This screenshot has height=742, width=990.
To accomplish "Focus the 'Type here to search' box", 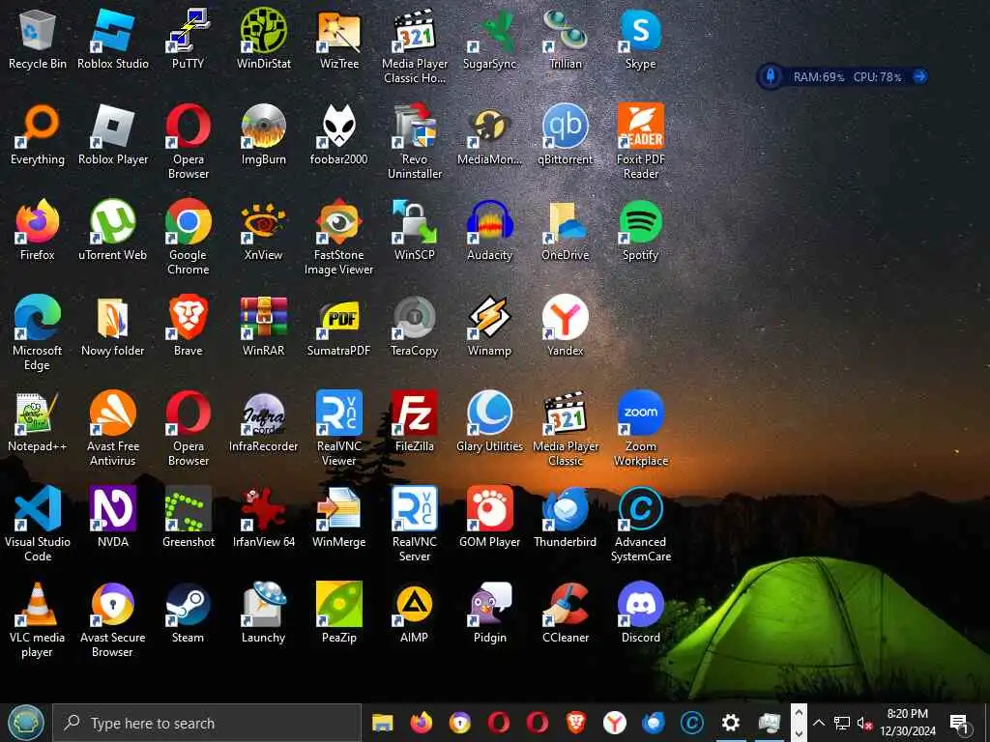I will click(x=207, y=723).
